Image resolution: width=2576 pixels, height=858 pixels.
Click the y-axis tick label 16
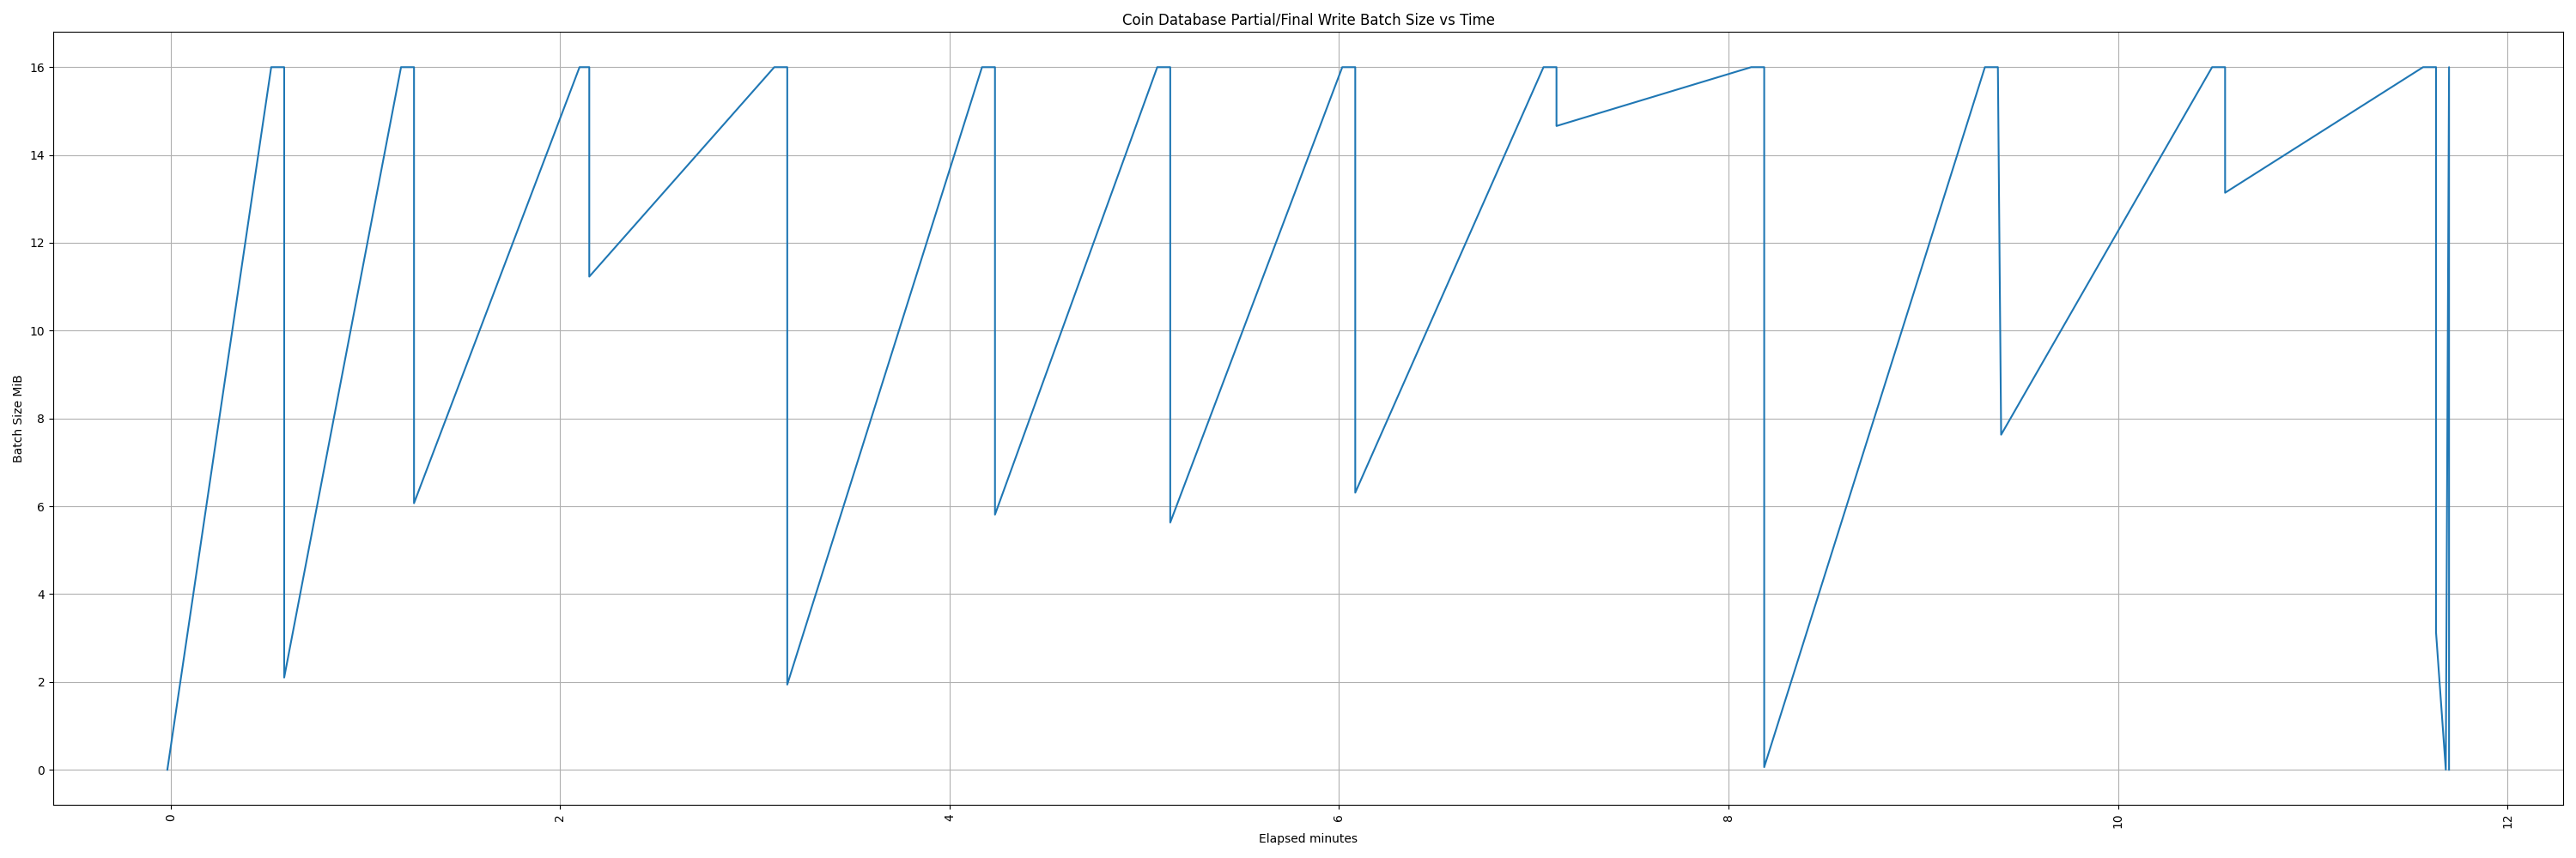tap(37, 68)
